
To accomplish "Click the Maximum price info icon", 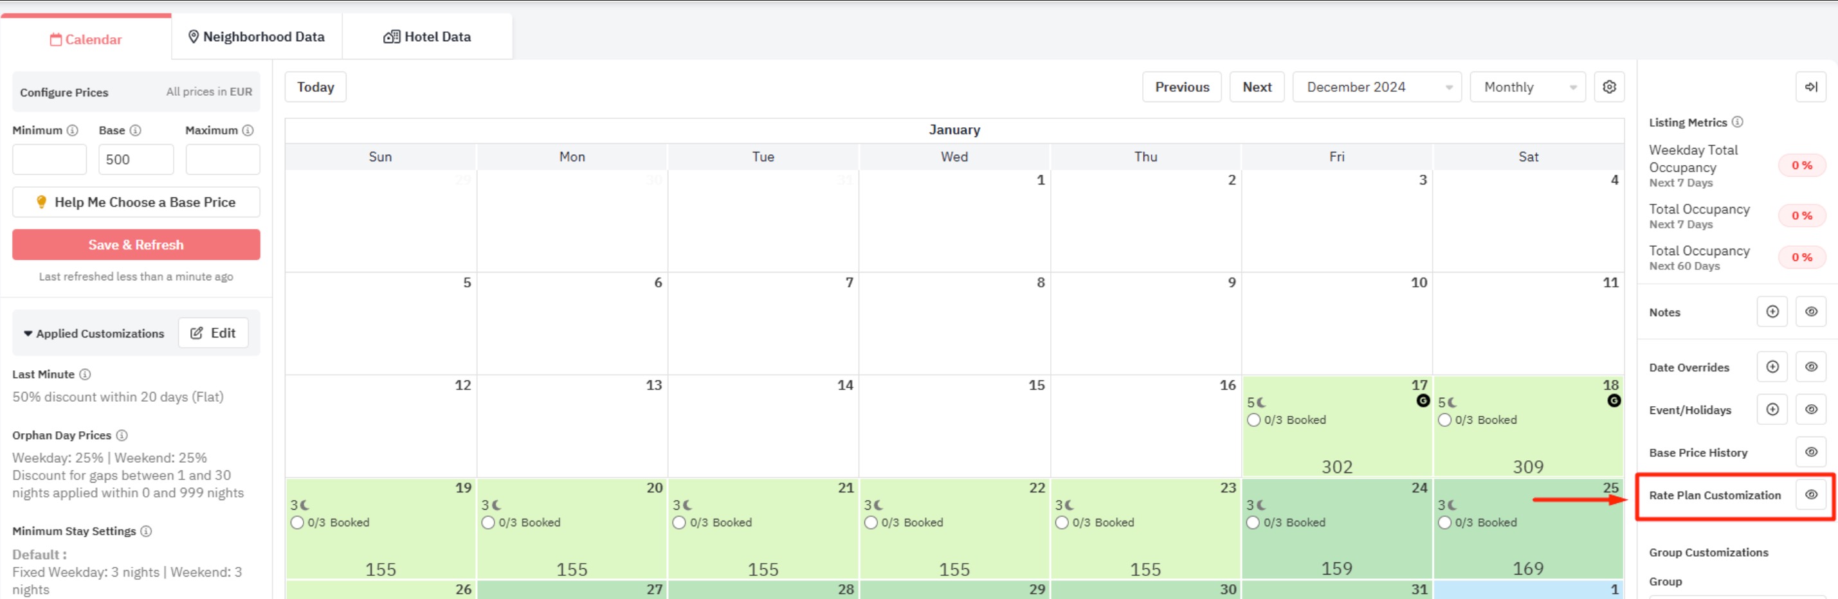I will pyautogui.click(x=248, y=130).
